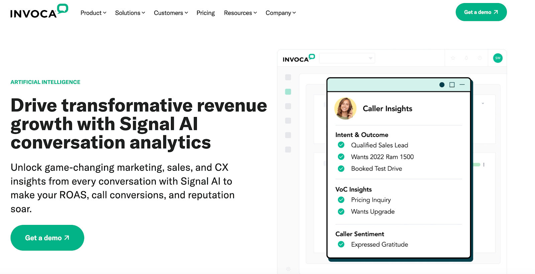The image size is (535, 274).
Task: Click the SW user avatar in mockup
Action: [x=498, y=58]
